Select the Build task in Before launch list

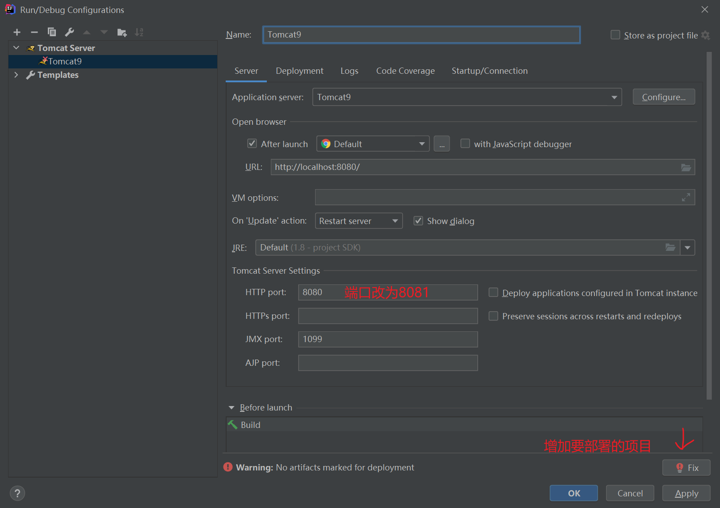coord(464,424)
